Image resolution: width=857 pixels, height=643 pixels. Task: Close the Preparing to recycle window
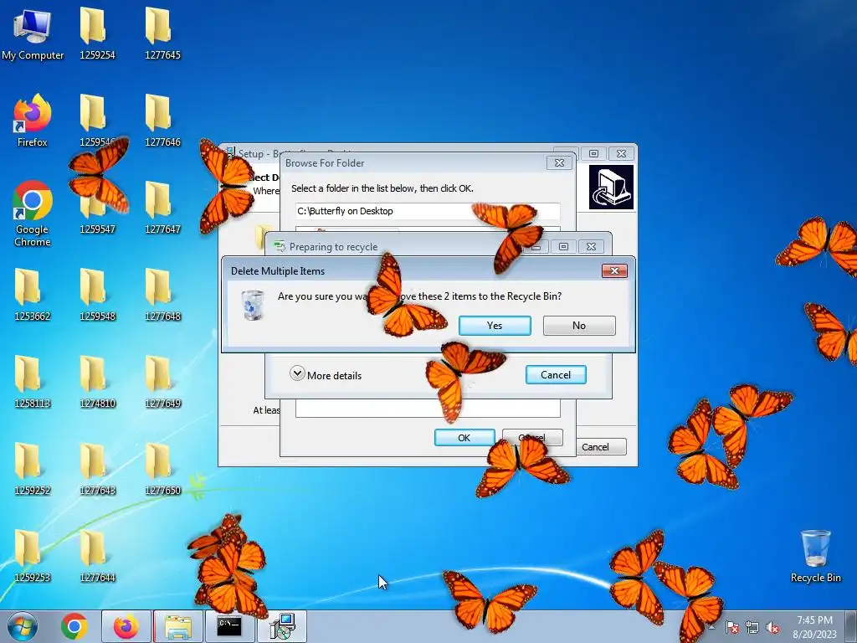click(x=592, y=247)
